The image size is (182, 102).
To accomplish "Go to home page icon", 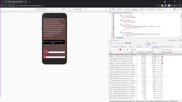I will tap(13, 6).
